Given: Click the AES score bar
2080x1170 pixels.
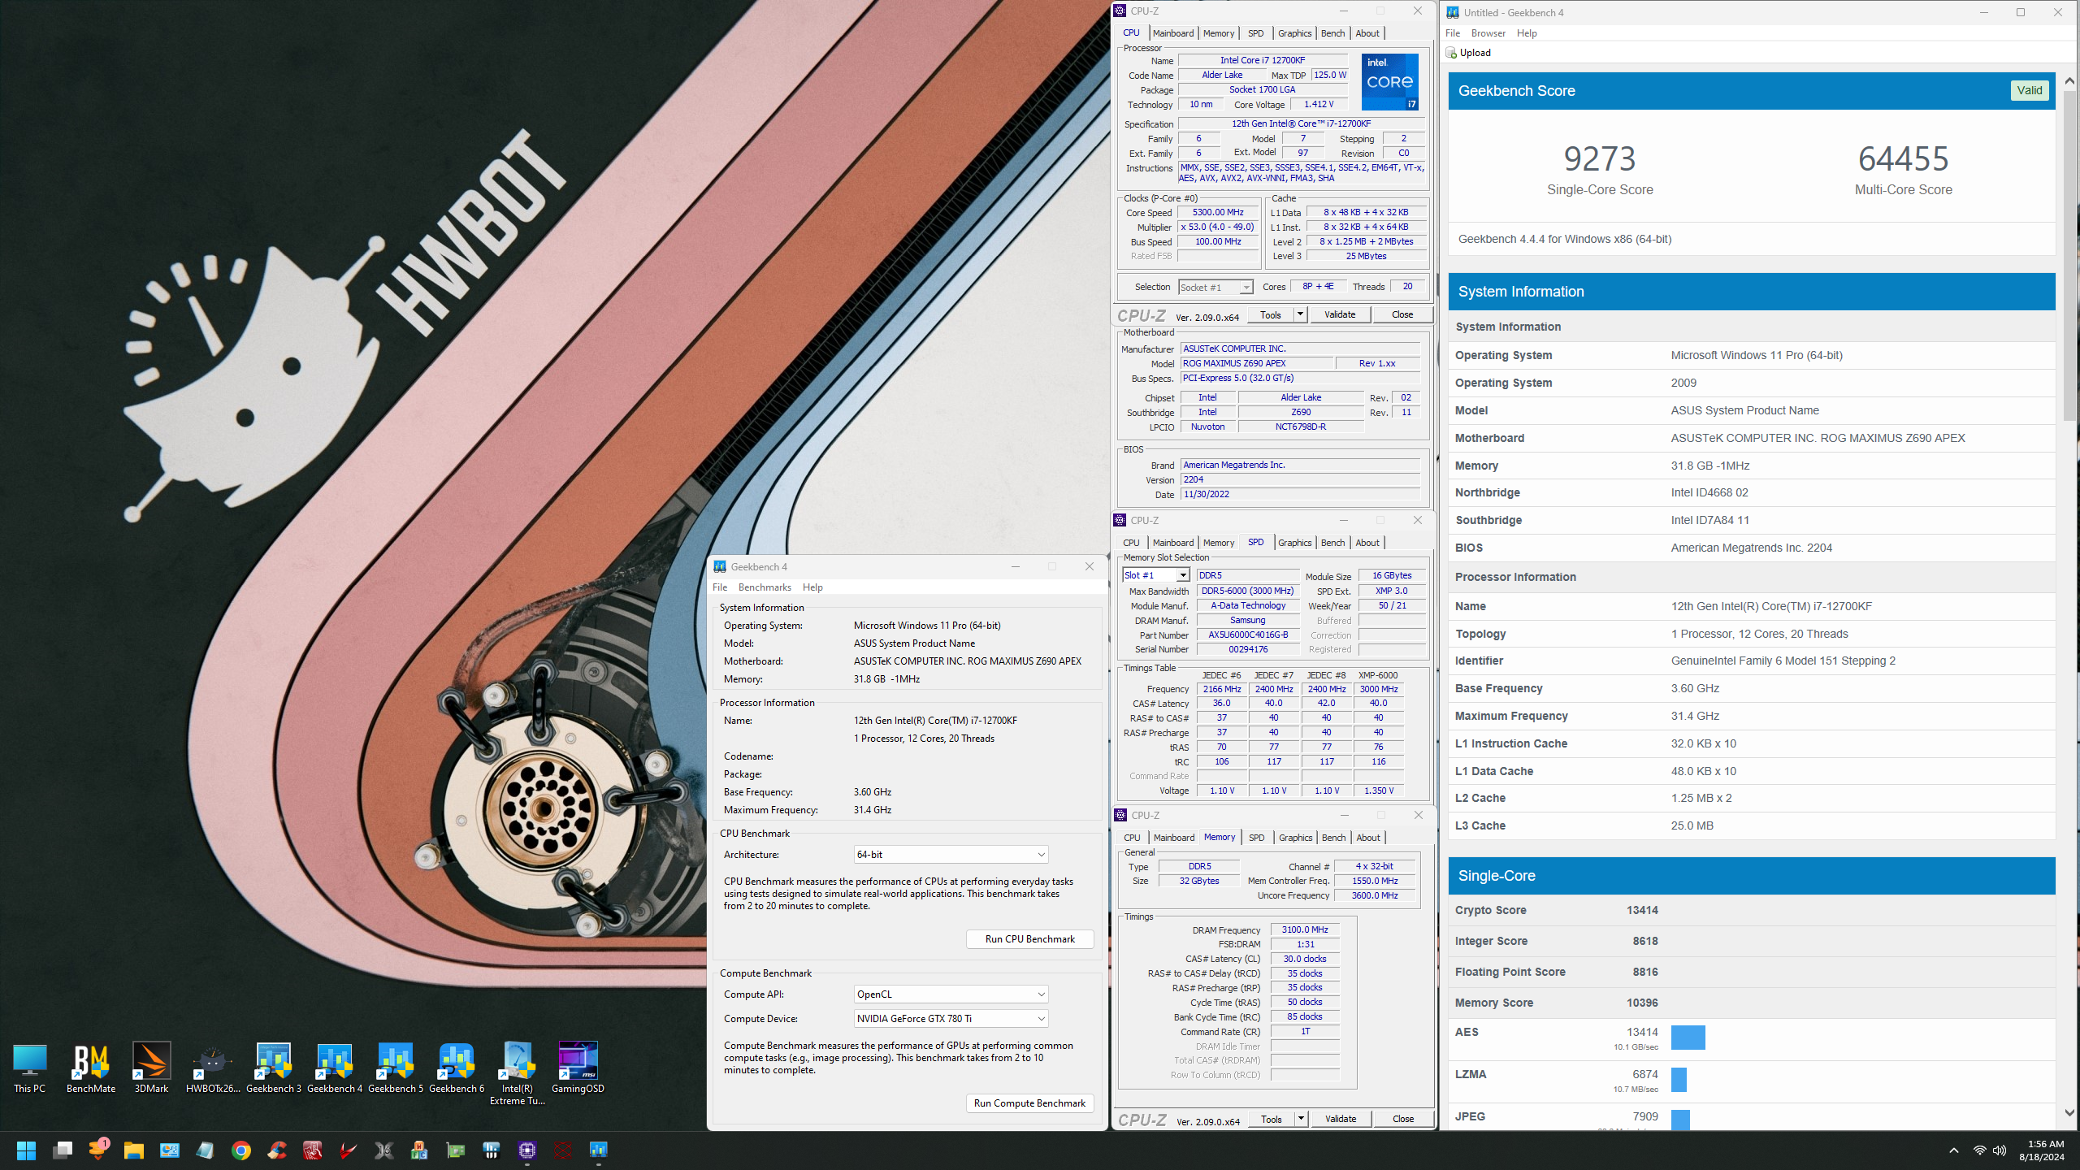Looking at the screenshot, I should pos(1688,1038).
